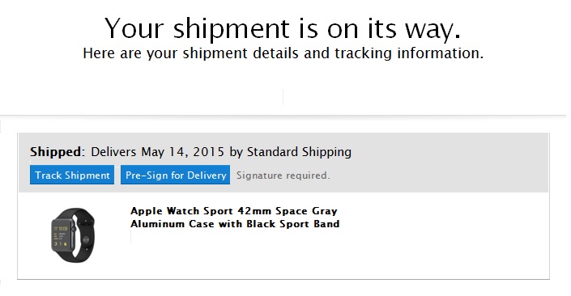Click the word 'Delivers' in shipment status
This screenshot has width=571, height=296.
pos(113,151)
